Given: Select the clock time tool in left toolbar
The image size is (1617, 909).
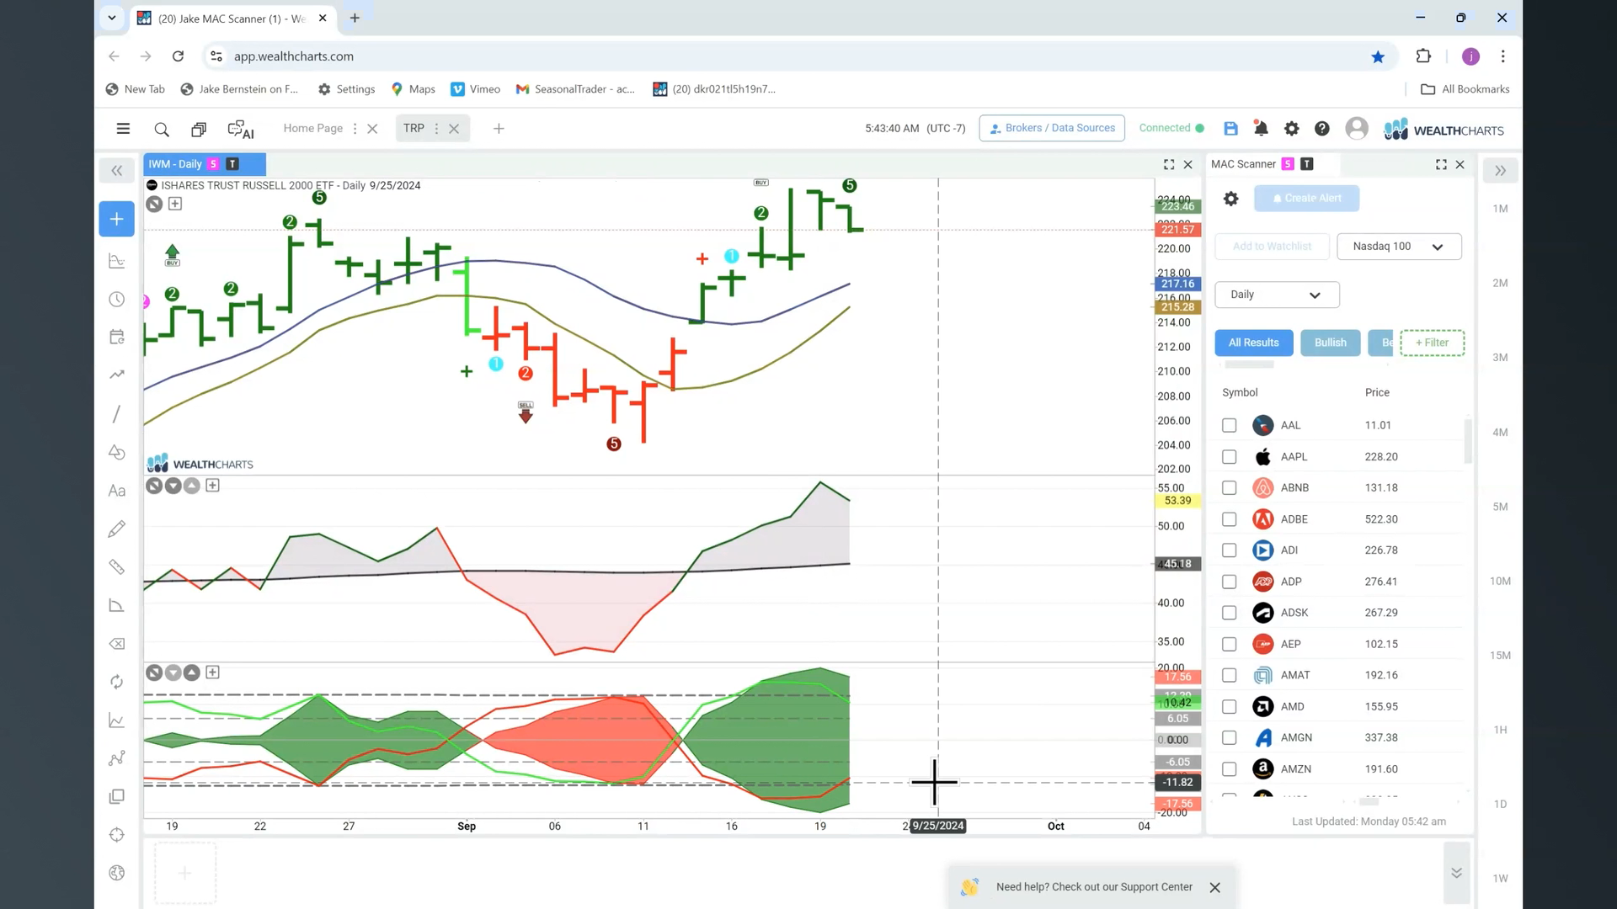Looking at the screenshot, I should click(117, 299).
